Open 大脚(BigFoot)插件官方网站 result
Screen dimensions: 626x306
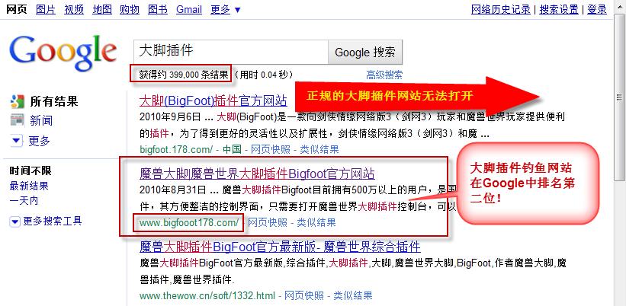tap(213, 100)
